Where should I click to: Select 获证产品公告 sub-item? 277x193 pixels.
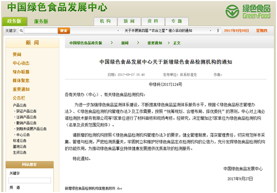[x=26, y=111]
